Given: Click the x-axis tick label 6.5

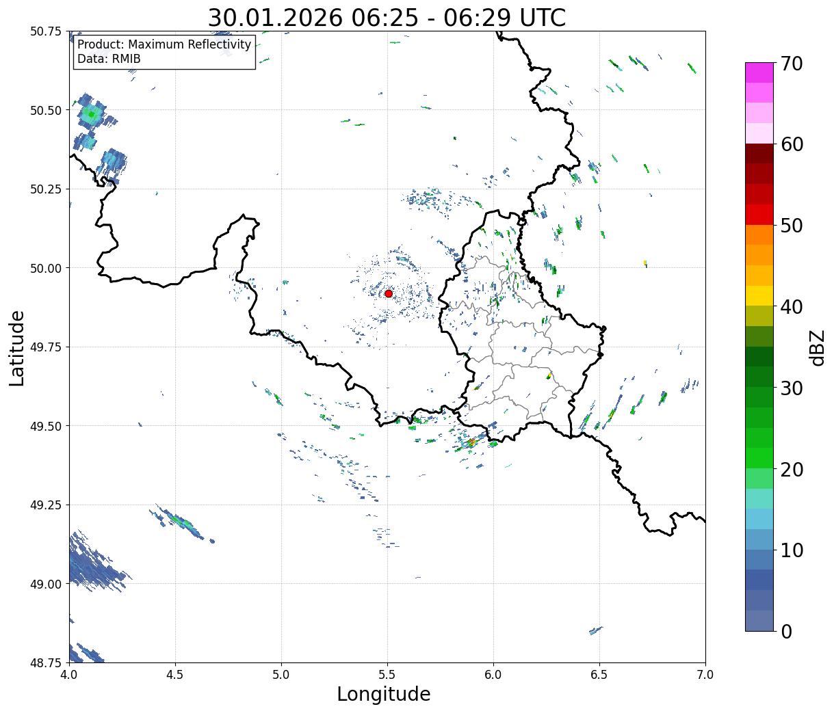Looking at the screenshot, I should [x=599, y=675].
